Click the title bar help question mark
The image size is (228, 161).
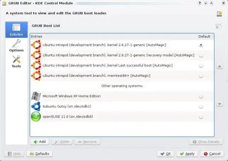200,3
